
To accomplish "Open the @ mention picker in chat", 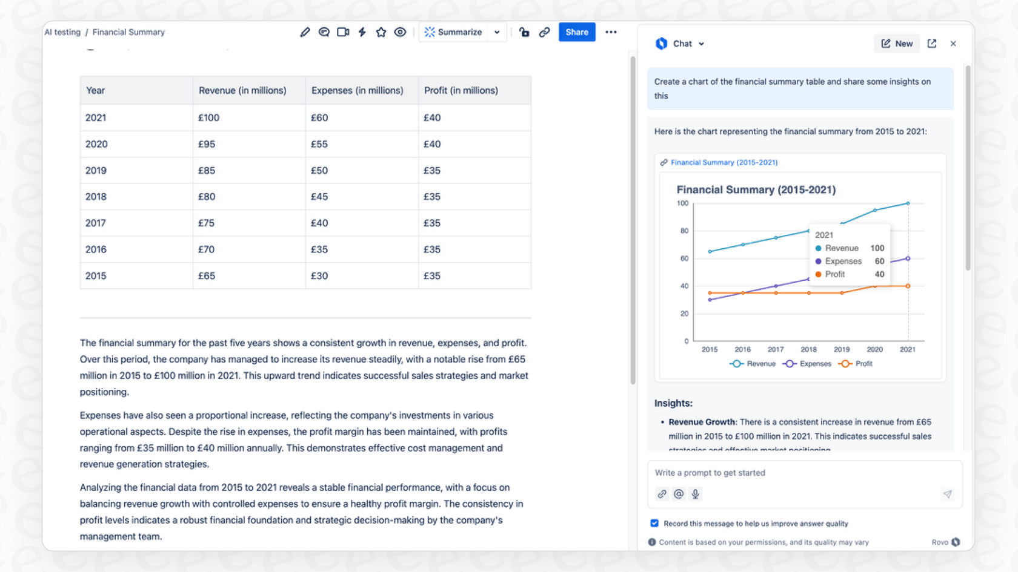I will (679, 495).
